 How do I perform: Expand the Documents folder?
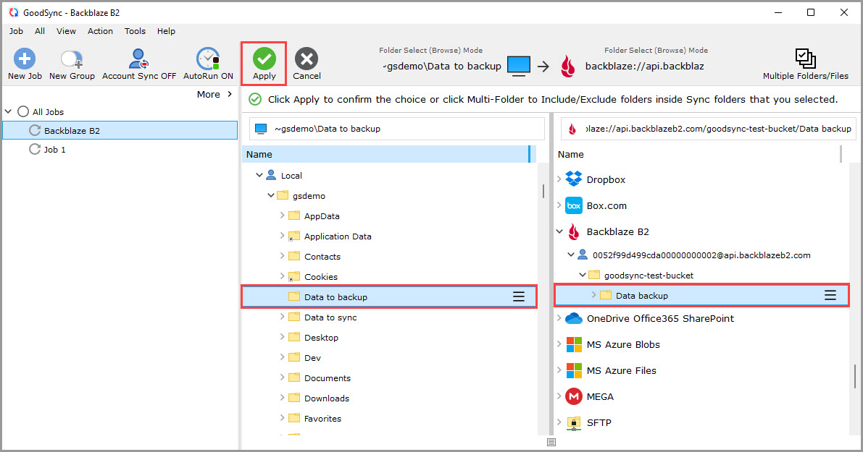tap(282, 378)
